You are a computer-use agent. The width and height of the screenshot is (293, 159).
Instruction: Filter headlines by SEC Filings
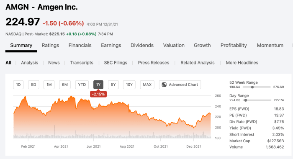tap(116, 63)
